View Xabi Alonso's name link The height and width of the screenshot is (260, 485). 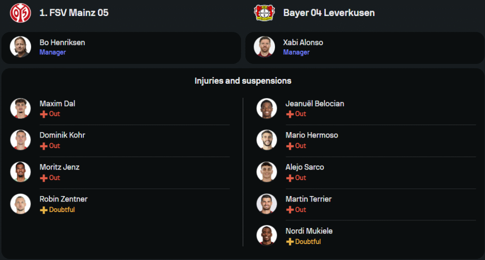coord(303,43)
